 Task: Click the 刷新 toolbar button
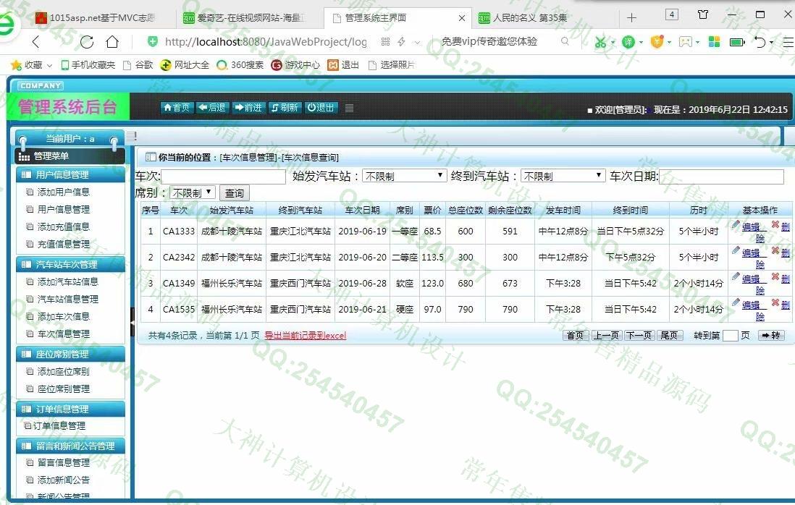tap(285, 107)
